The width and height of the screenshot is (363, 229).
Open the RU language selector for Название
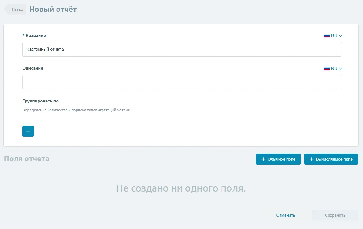[x=334, y=36]
